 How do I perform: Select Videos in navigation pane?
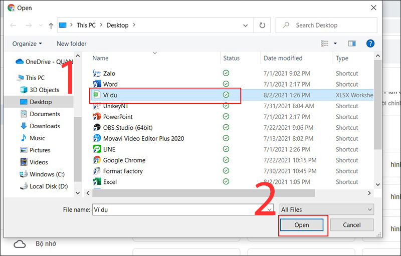click(39, 162)
